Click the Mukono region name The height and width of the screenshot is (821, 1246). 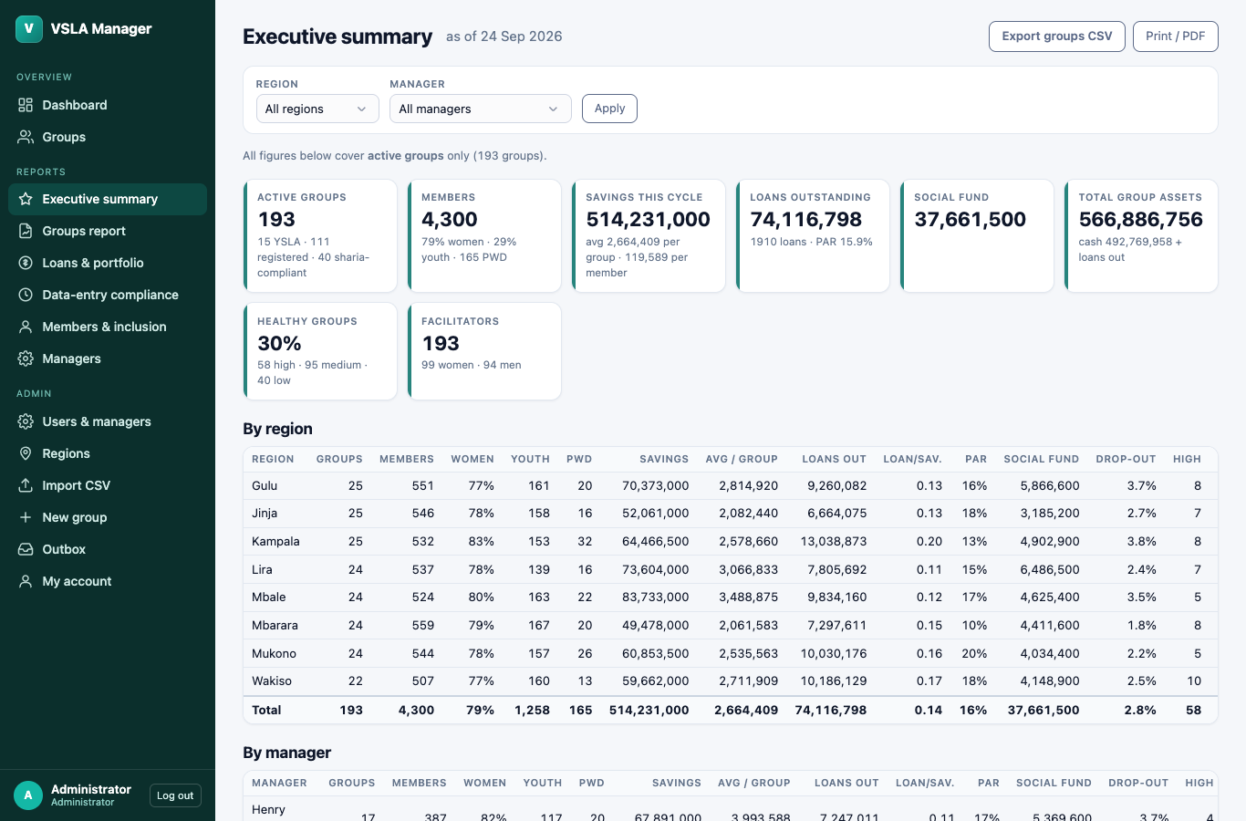point(274,654)
